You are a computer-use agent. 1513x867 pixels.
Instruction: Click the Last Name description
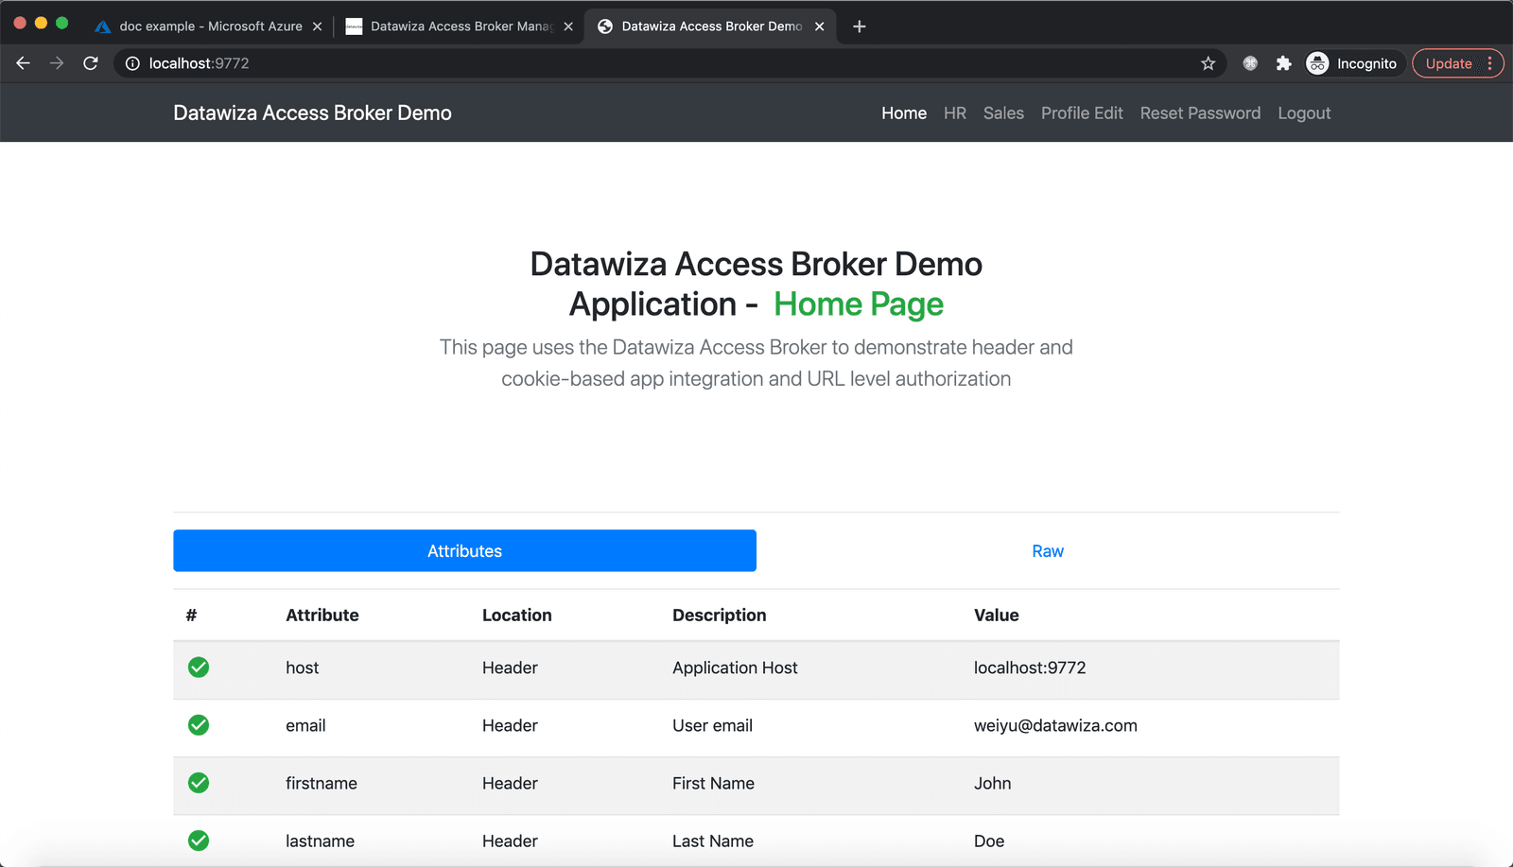click(713, 841)
